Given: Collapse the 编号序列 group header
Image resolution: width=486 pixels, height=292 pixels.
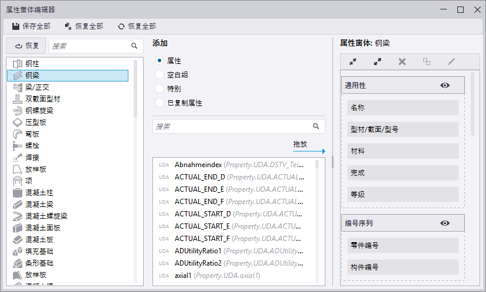Looking at the screenshot, I should coord(403,223).
